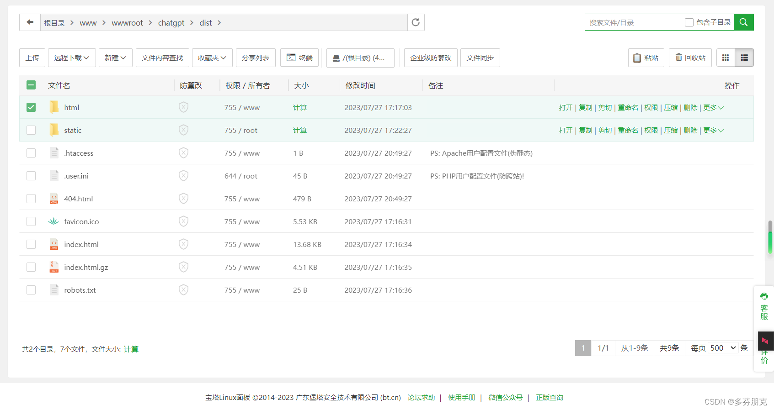This screenshot has width=774, height=410.
Task: Click the back arrow in path bar
Action: tap(30, 22)
